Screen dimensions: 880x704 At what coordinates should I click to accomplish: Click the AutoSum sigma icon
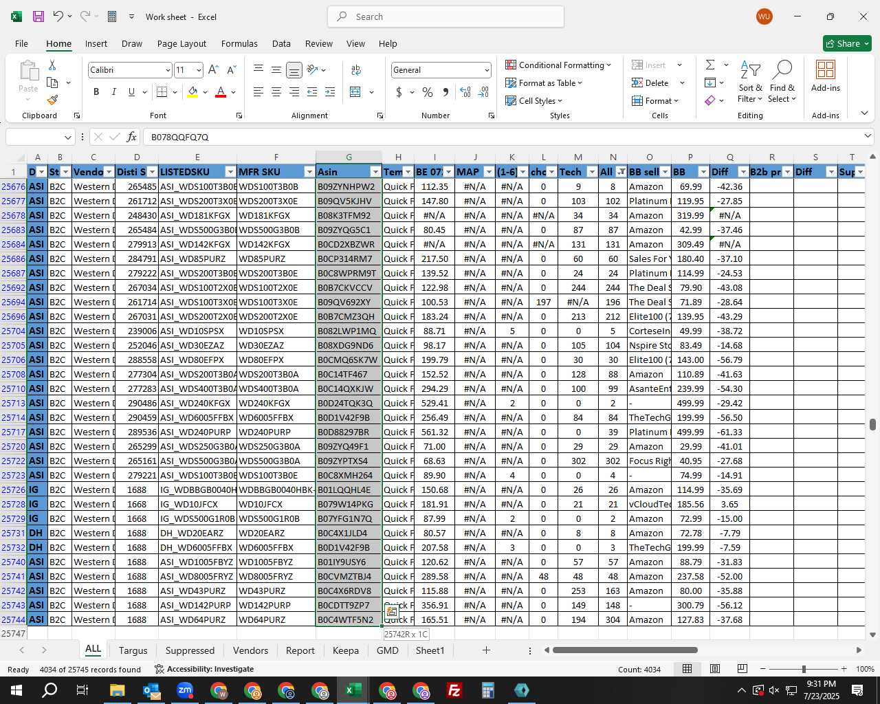pos(710,65)
